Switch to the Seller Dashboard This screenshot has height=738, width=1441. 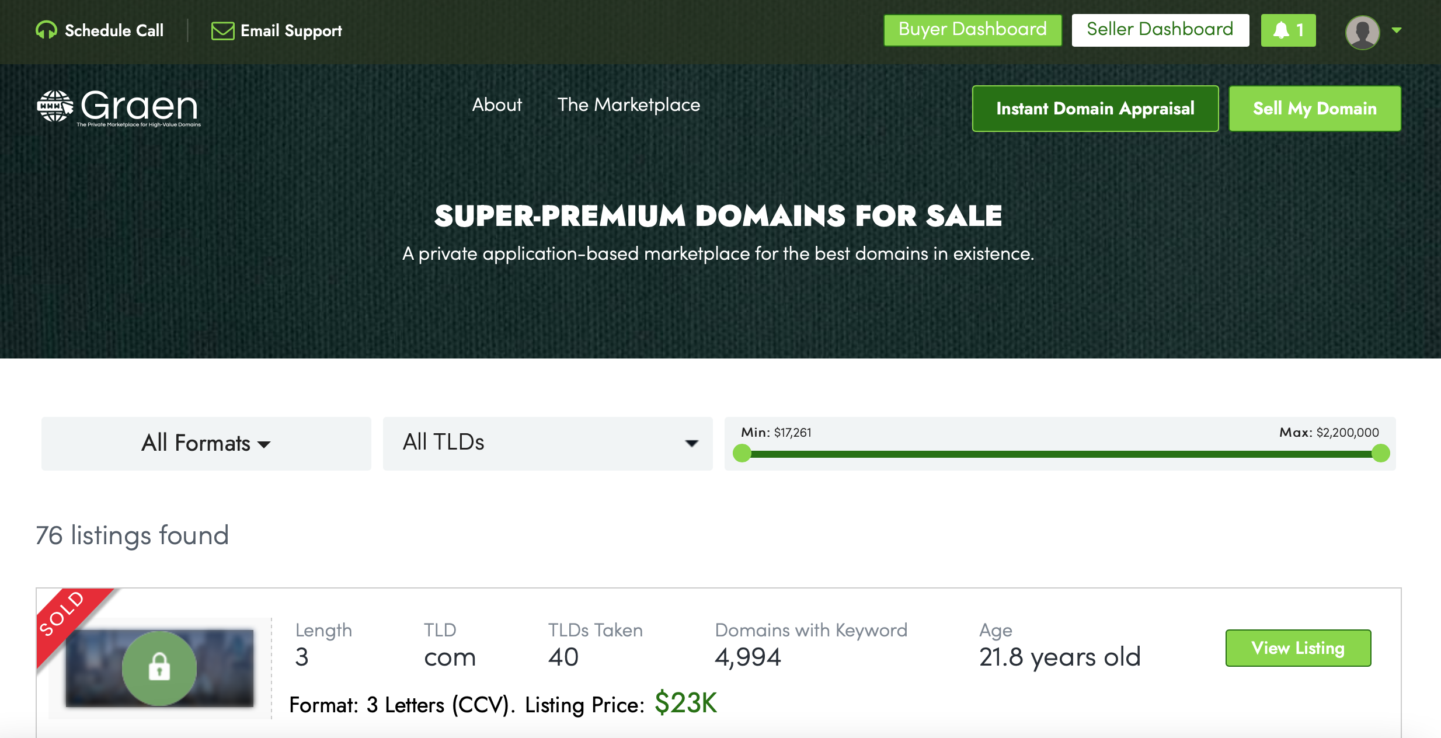1160,30
